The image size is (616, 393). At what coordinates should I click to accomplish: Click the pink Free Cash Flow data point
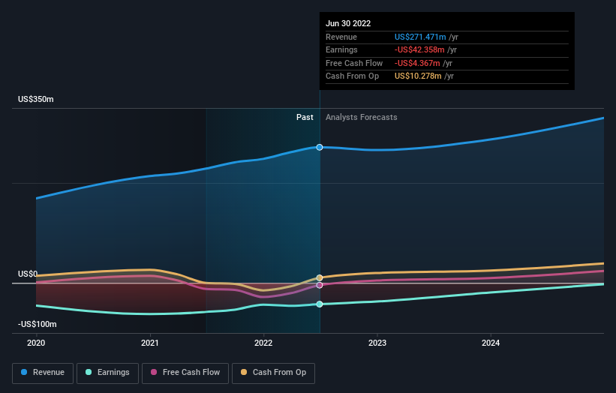click(x=320, y=286)
